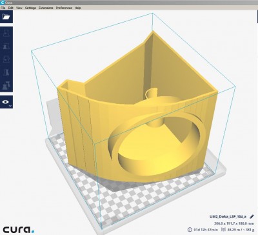The width and height of the screenshot is (258, 235).
Task: Select the Move tool in the sidebar
Action: tap(6, 34)
